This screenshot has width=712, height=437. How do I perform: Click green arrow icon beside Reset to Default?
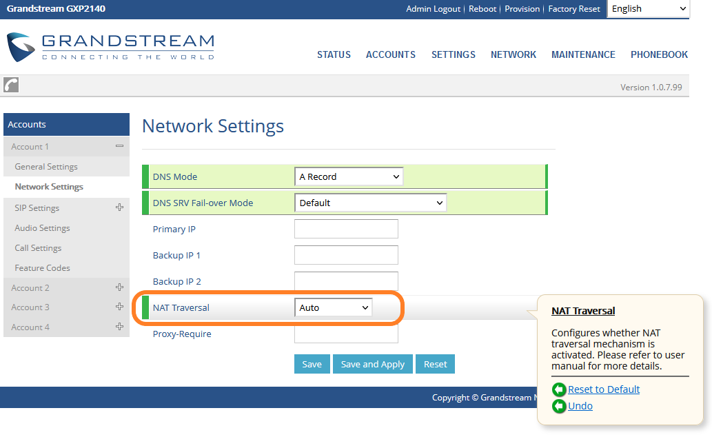(559, 389)
